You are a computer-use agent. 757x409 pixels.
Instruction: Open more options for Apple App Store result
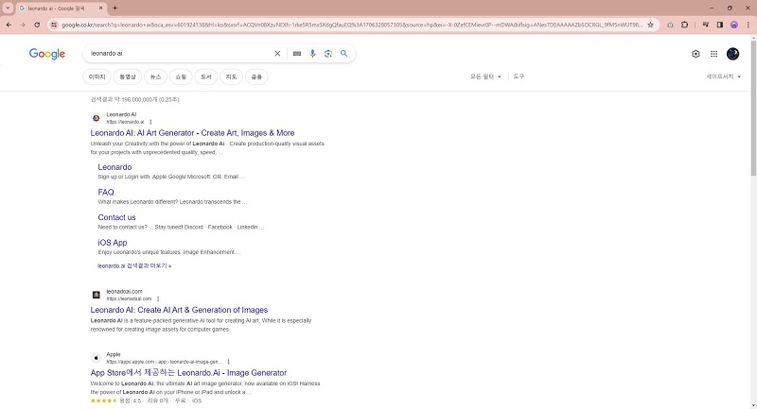(228, 362)
